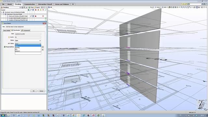Choose Info in BCF Status list
This screenshot has width=208, height=117.
pyautogui.click(x=28, y=49)
